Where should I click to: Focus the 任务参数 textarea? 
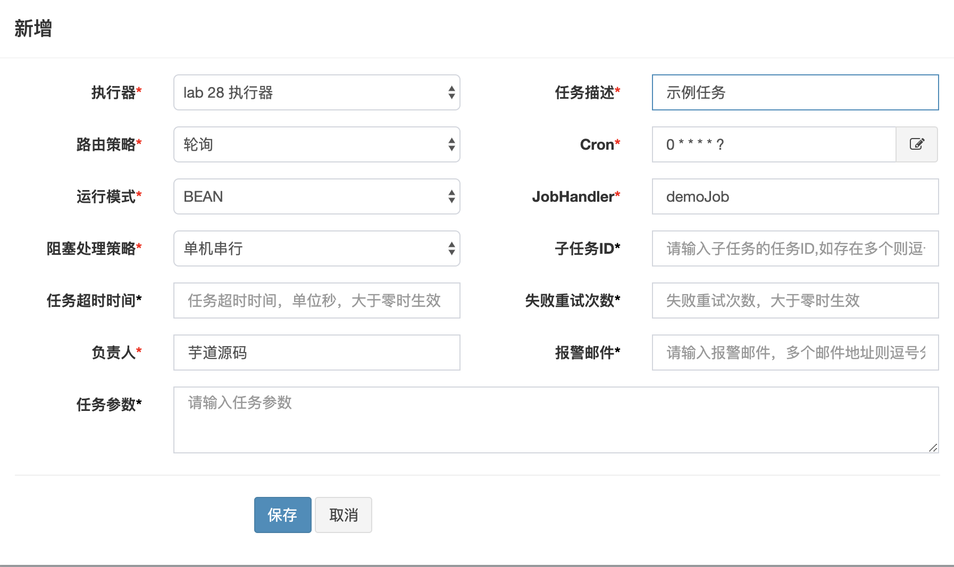click(x=555, y=419)
